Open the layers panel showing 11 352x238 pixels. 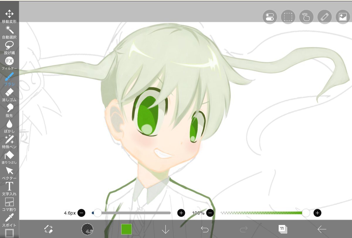(x=283, y=229)
